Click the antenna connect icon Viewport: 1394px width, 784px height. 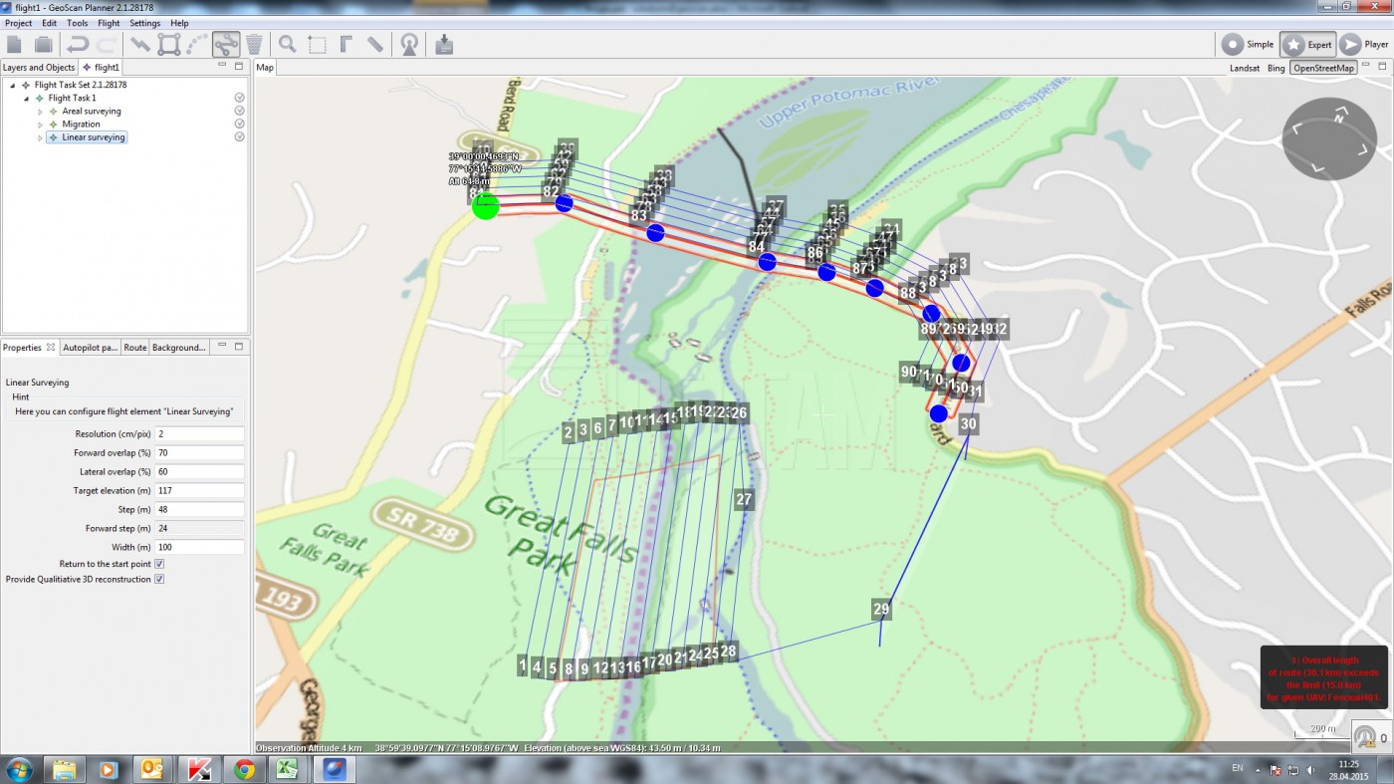click(409, 44)
